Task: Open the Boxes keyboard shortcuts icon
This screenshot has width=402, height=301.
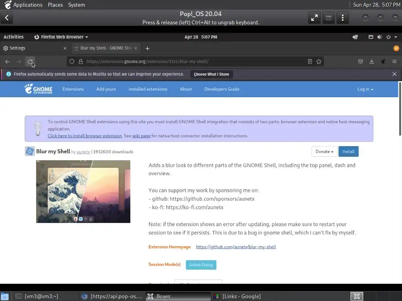Action: [329, 18]
